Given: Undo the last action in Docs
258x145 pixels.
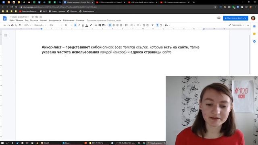Looking at the screenshot, I should point(4,25).
